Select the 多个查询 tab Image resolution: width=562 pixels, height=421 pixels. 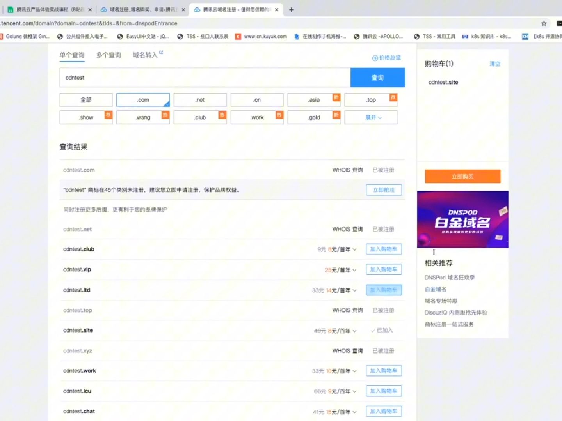coord(108,55)
